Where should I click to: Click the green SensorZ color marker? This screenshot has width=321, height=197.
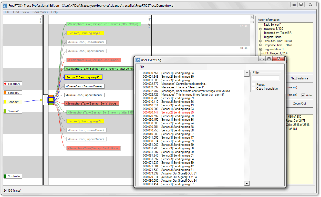click(x=5, y=111)
